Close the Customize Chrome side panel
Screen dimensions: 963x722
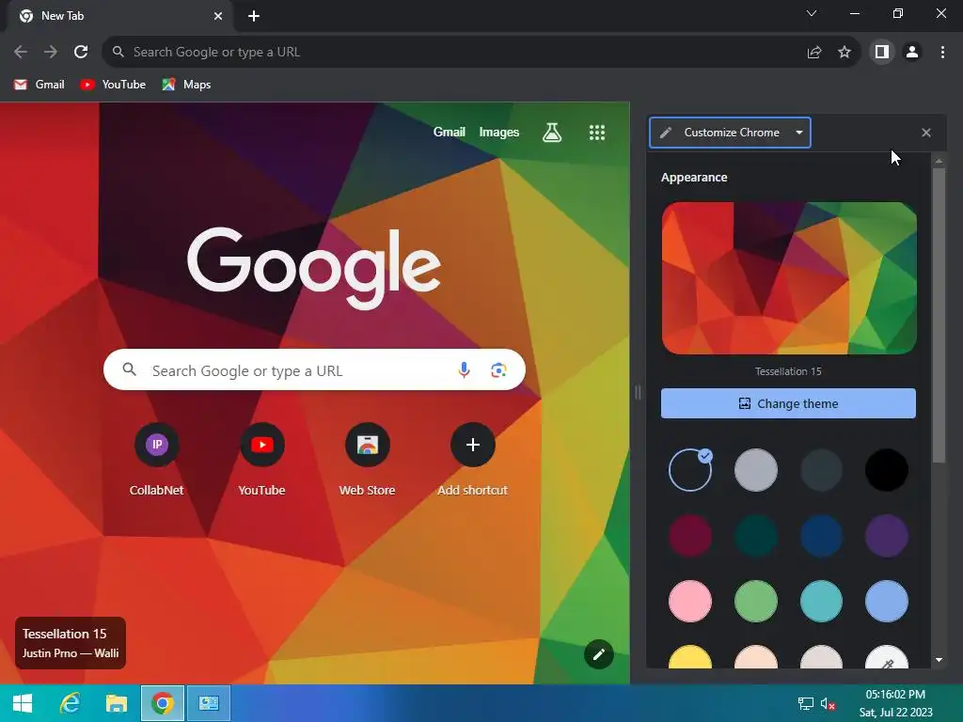(x=926, y=133)
